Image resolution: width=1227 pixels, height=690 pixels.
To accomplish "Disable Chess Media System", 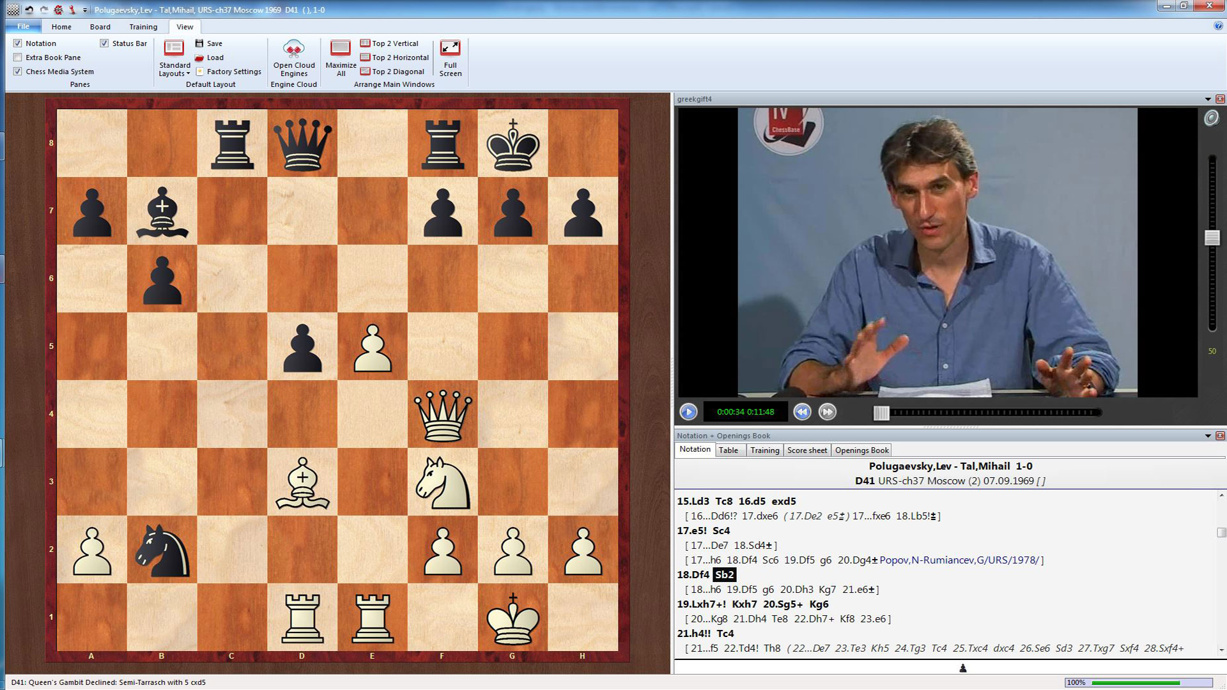I will point(17,72).
